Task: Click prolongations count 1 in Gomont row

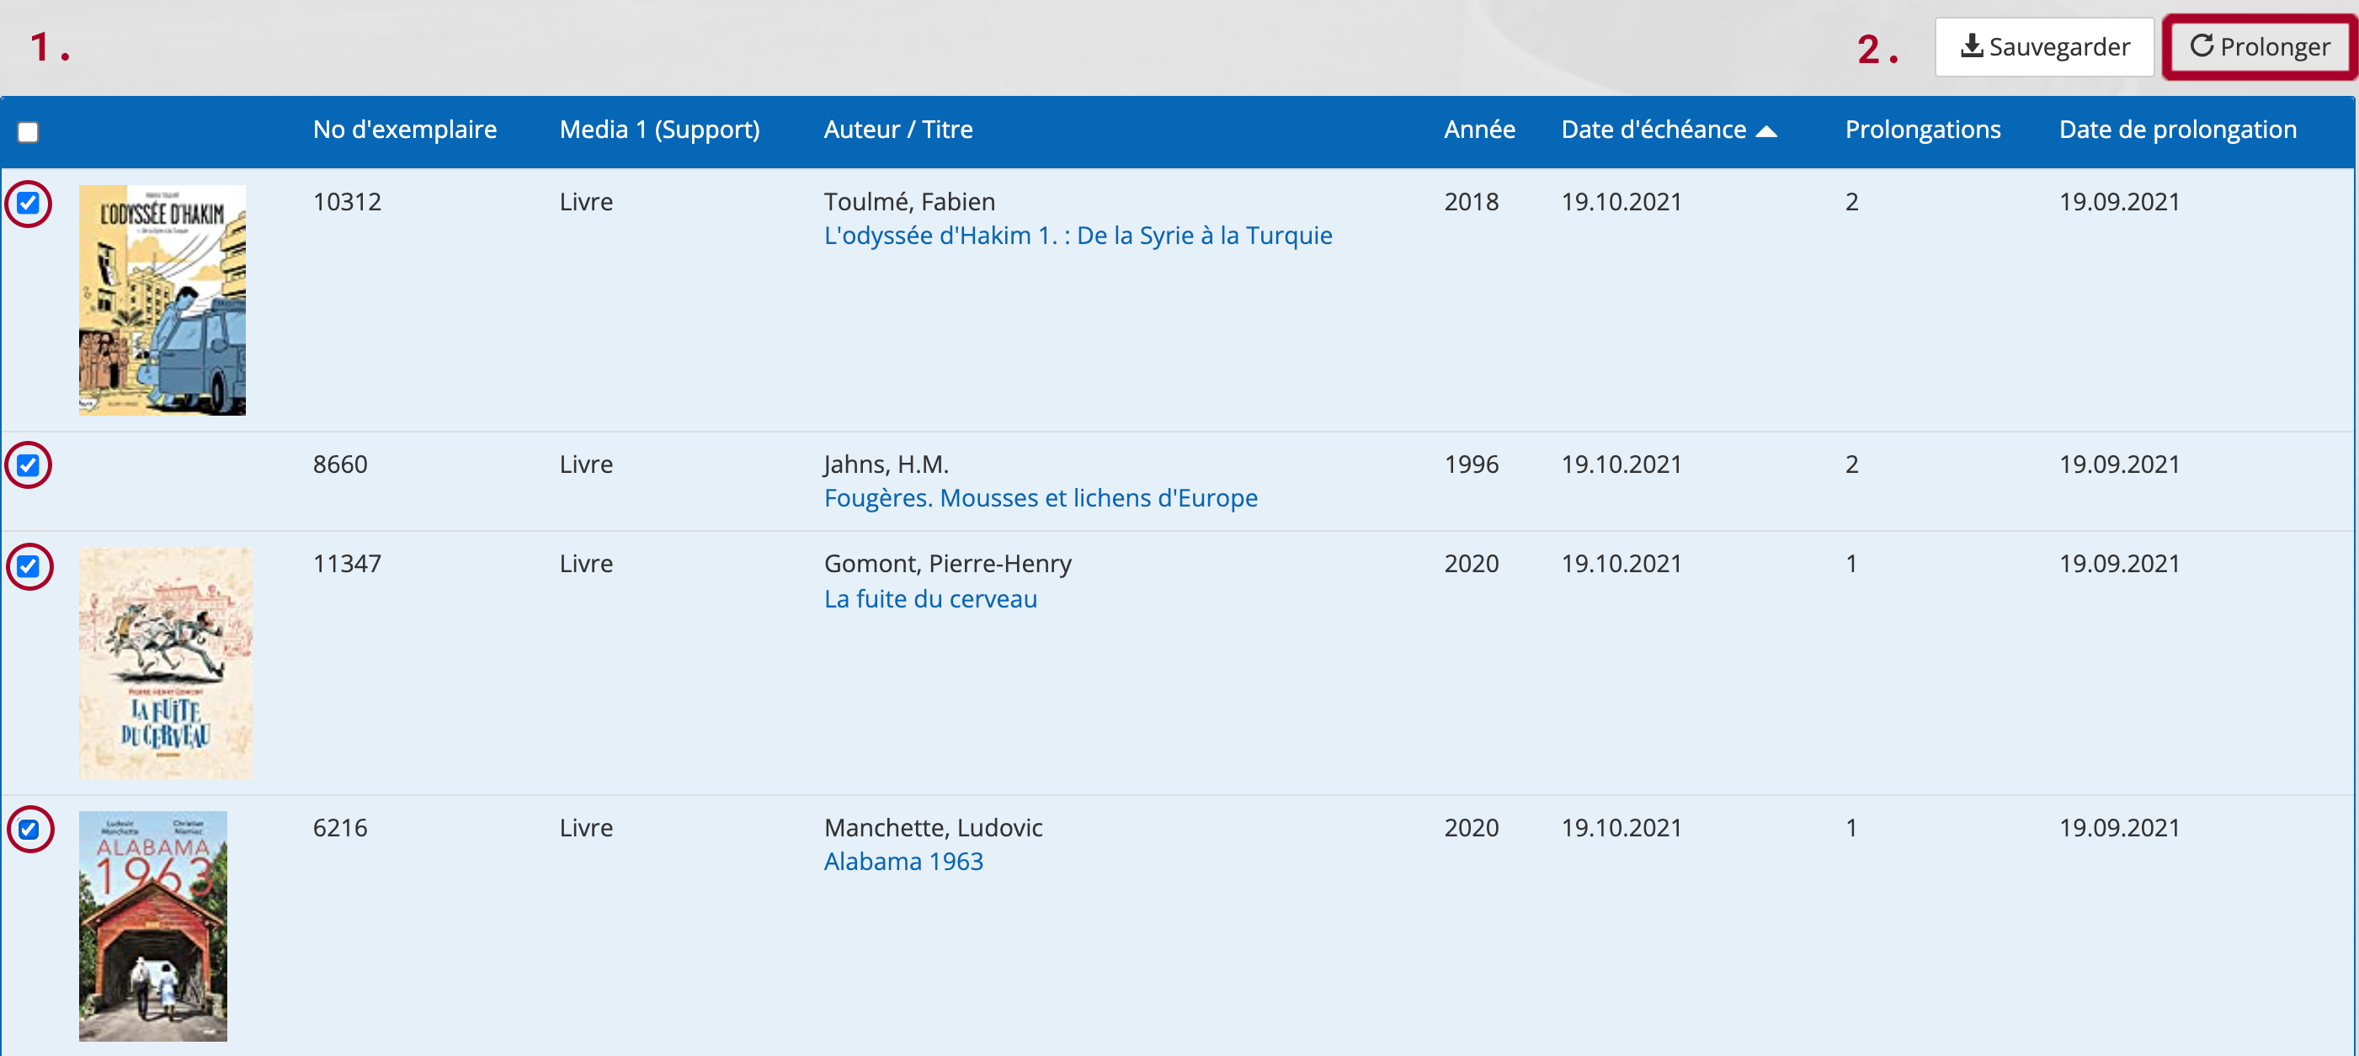Action: click(x=1850, y=565)
